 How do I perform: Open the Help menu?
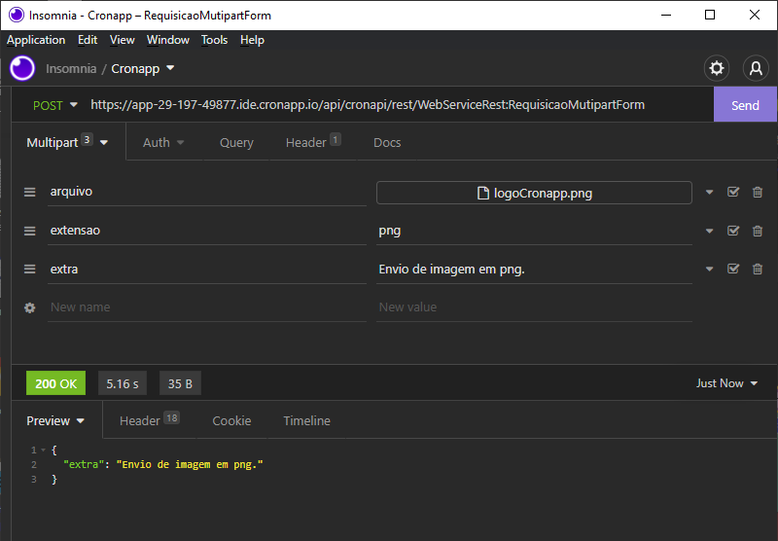pos(252,40)
